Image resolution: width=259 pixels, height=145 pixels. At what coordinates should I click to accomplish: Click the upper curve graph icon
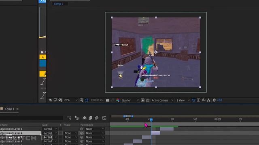(43, 82)
